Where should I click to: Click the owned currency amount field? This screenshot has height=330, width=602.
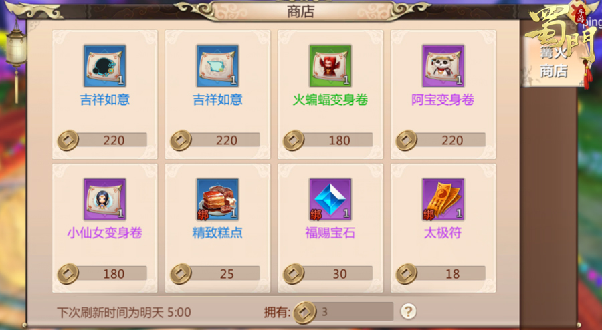coord(344,311)
